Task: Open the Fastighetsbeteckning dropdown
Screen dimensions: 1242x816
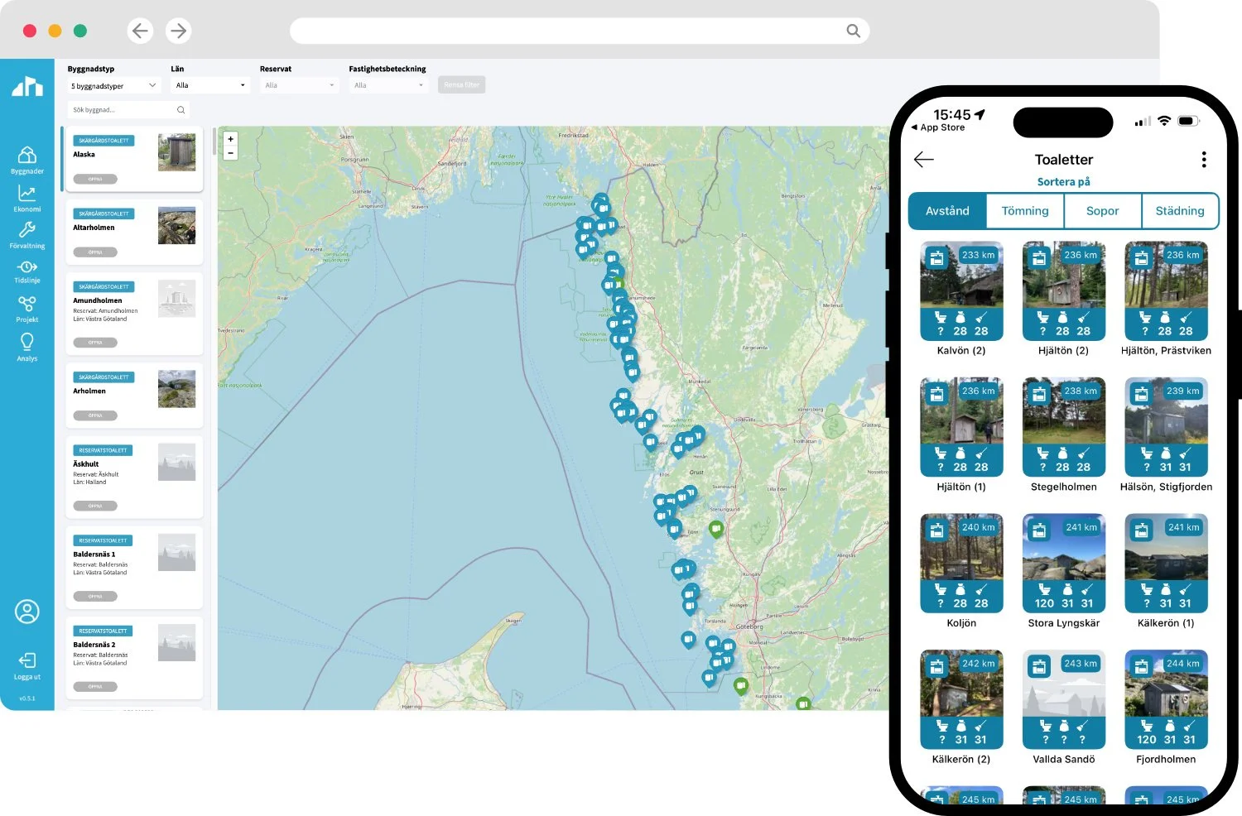Action: point(388,85)
